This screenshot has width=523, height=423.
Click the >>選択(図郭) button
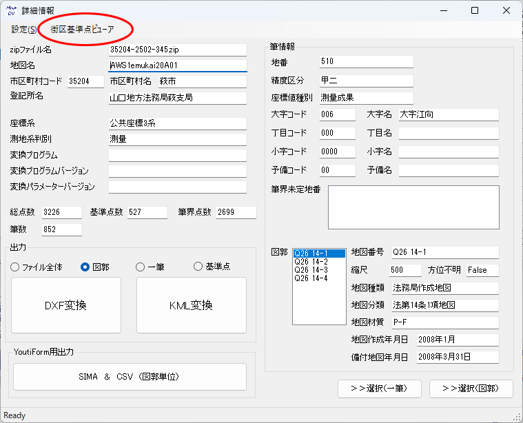pyautogui.click(x=471, y=389)
